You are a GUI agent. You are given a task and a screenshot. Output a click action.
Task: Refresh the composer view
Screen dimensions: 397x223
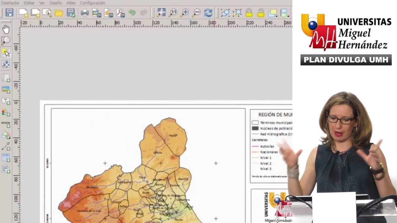click(x=208, y=13)
